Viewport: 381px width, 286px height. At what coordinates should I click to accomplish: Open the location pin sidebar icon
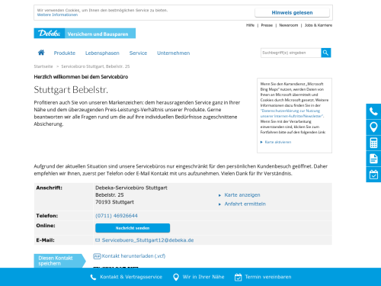(373, 127)
